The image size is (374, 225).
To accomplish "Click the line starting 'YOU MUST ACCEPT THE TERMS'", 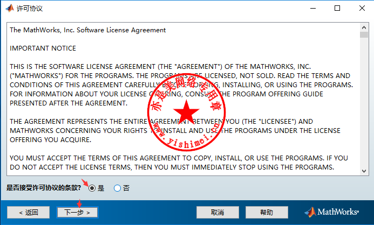I will [x=179, y=158].
